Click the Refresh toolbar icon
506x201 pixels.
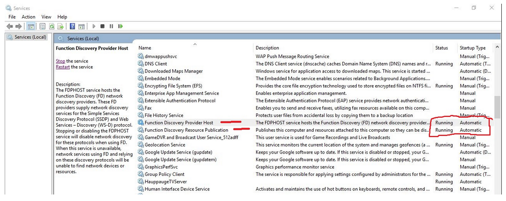pos(51,27)
